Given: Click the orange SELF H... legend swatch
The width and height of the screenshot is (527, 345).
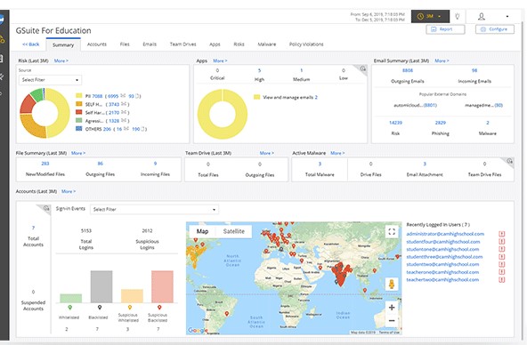Looking at the screenshot, I should click(79, 104).
